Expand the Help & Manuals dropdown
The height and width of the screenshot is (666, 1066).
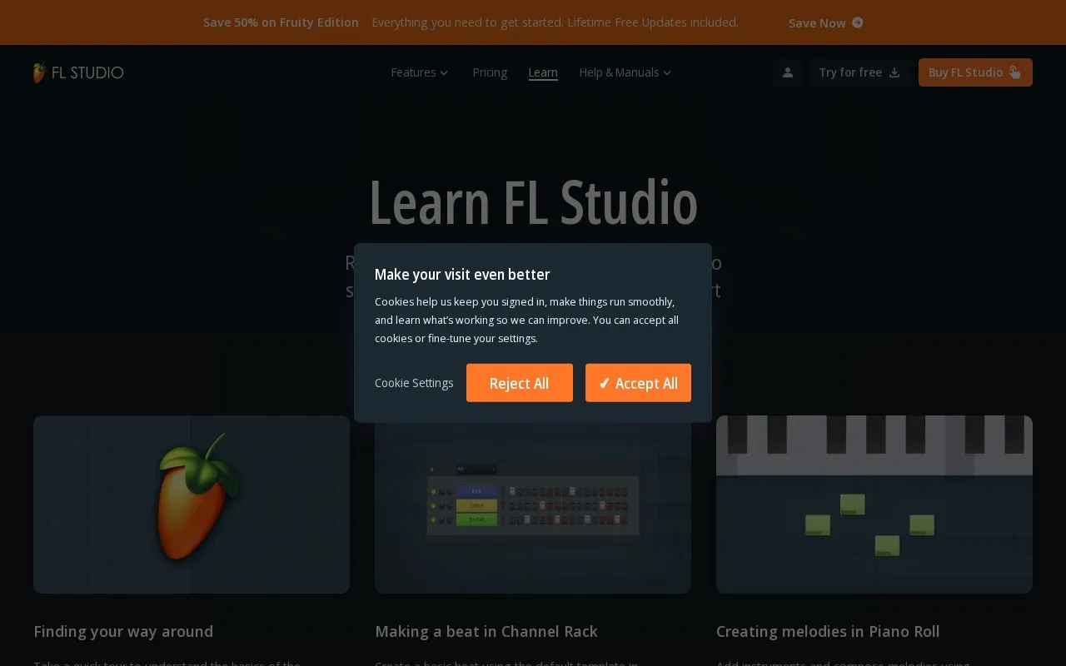(625, 72)
